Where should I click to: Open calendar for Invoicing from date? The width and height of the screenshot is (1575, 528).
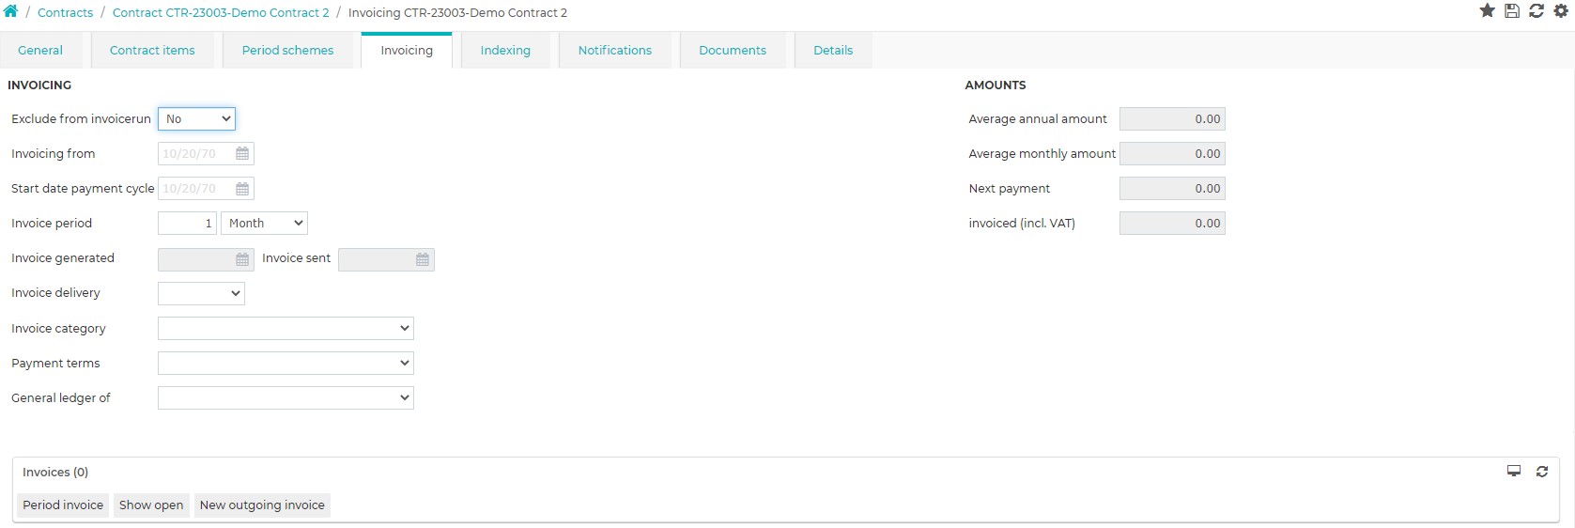[242, 153]
